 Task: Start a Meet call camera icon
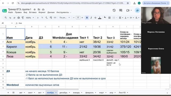tap(128, 10)
